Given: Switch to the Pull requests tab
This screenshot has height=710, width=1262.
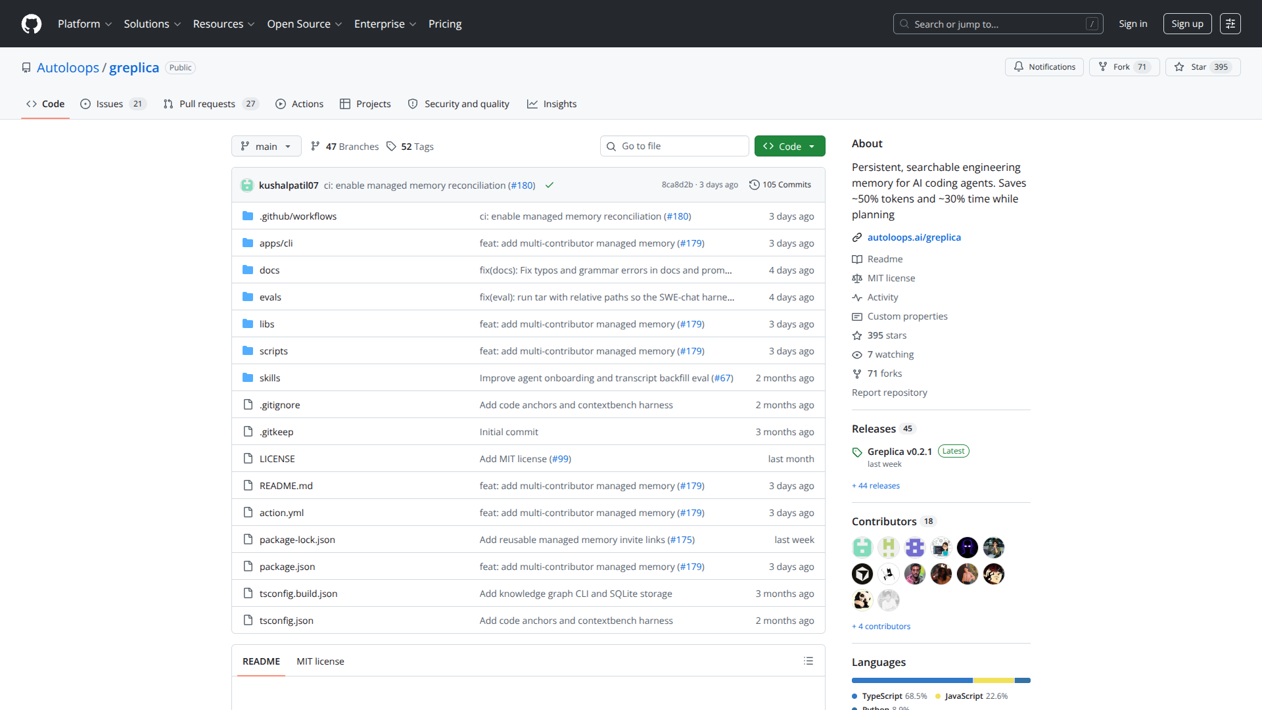Looking at the screenshot, I should [x=211, y=104].
